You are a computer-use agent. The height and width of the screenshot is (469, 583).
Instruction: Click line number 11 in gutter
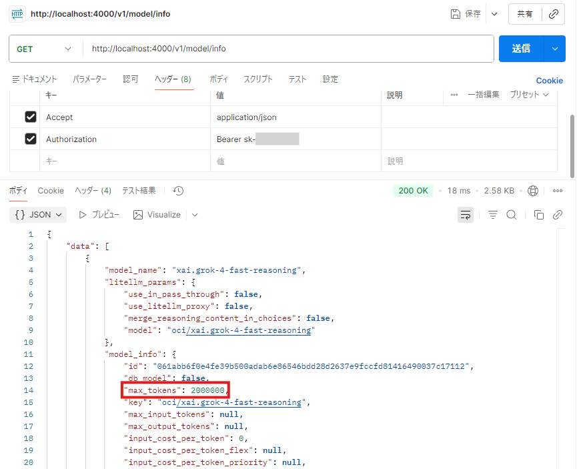(x=29, y=354)
